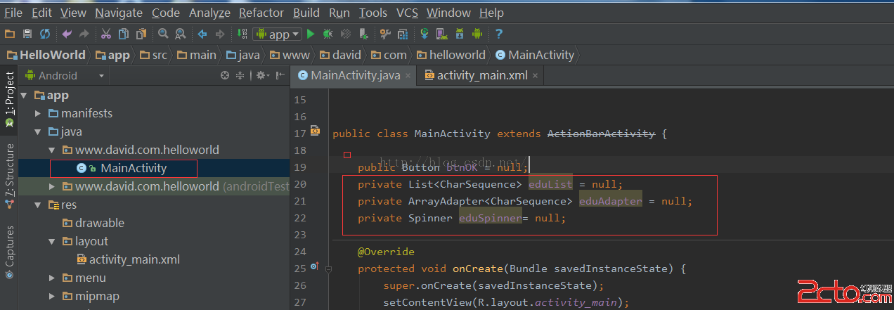Viewport: 894px width, 310px height.
Task: Click the Undo arrow icon
Action: [67, 34]
